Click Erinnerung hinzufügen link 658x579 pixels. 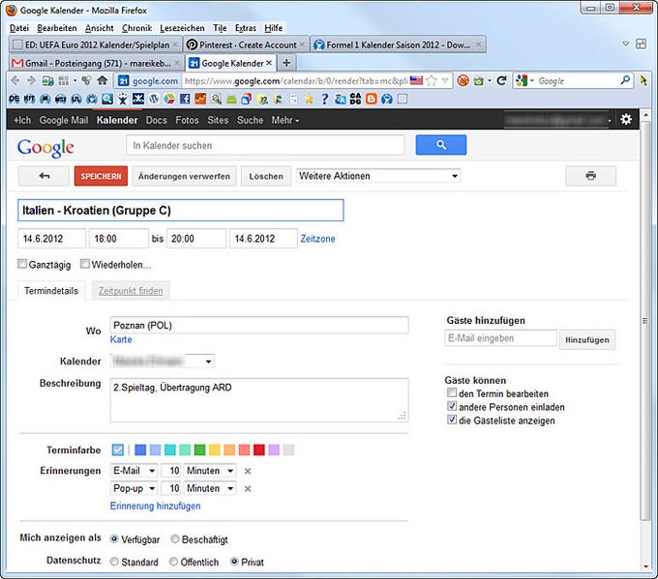(x=155, y=507)
